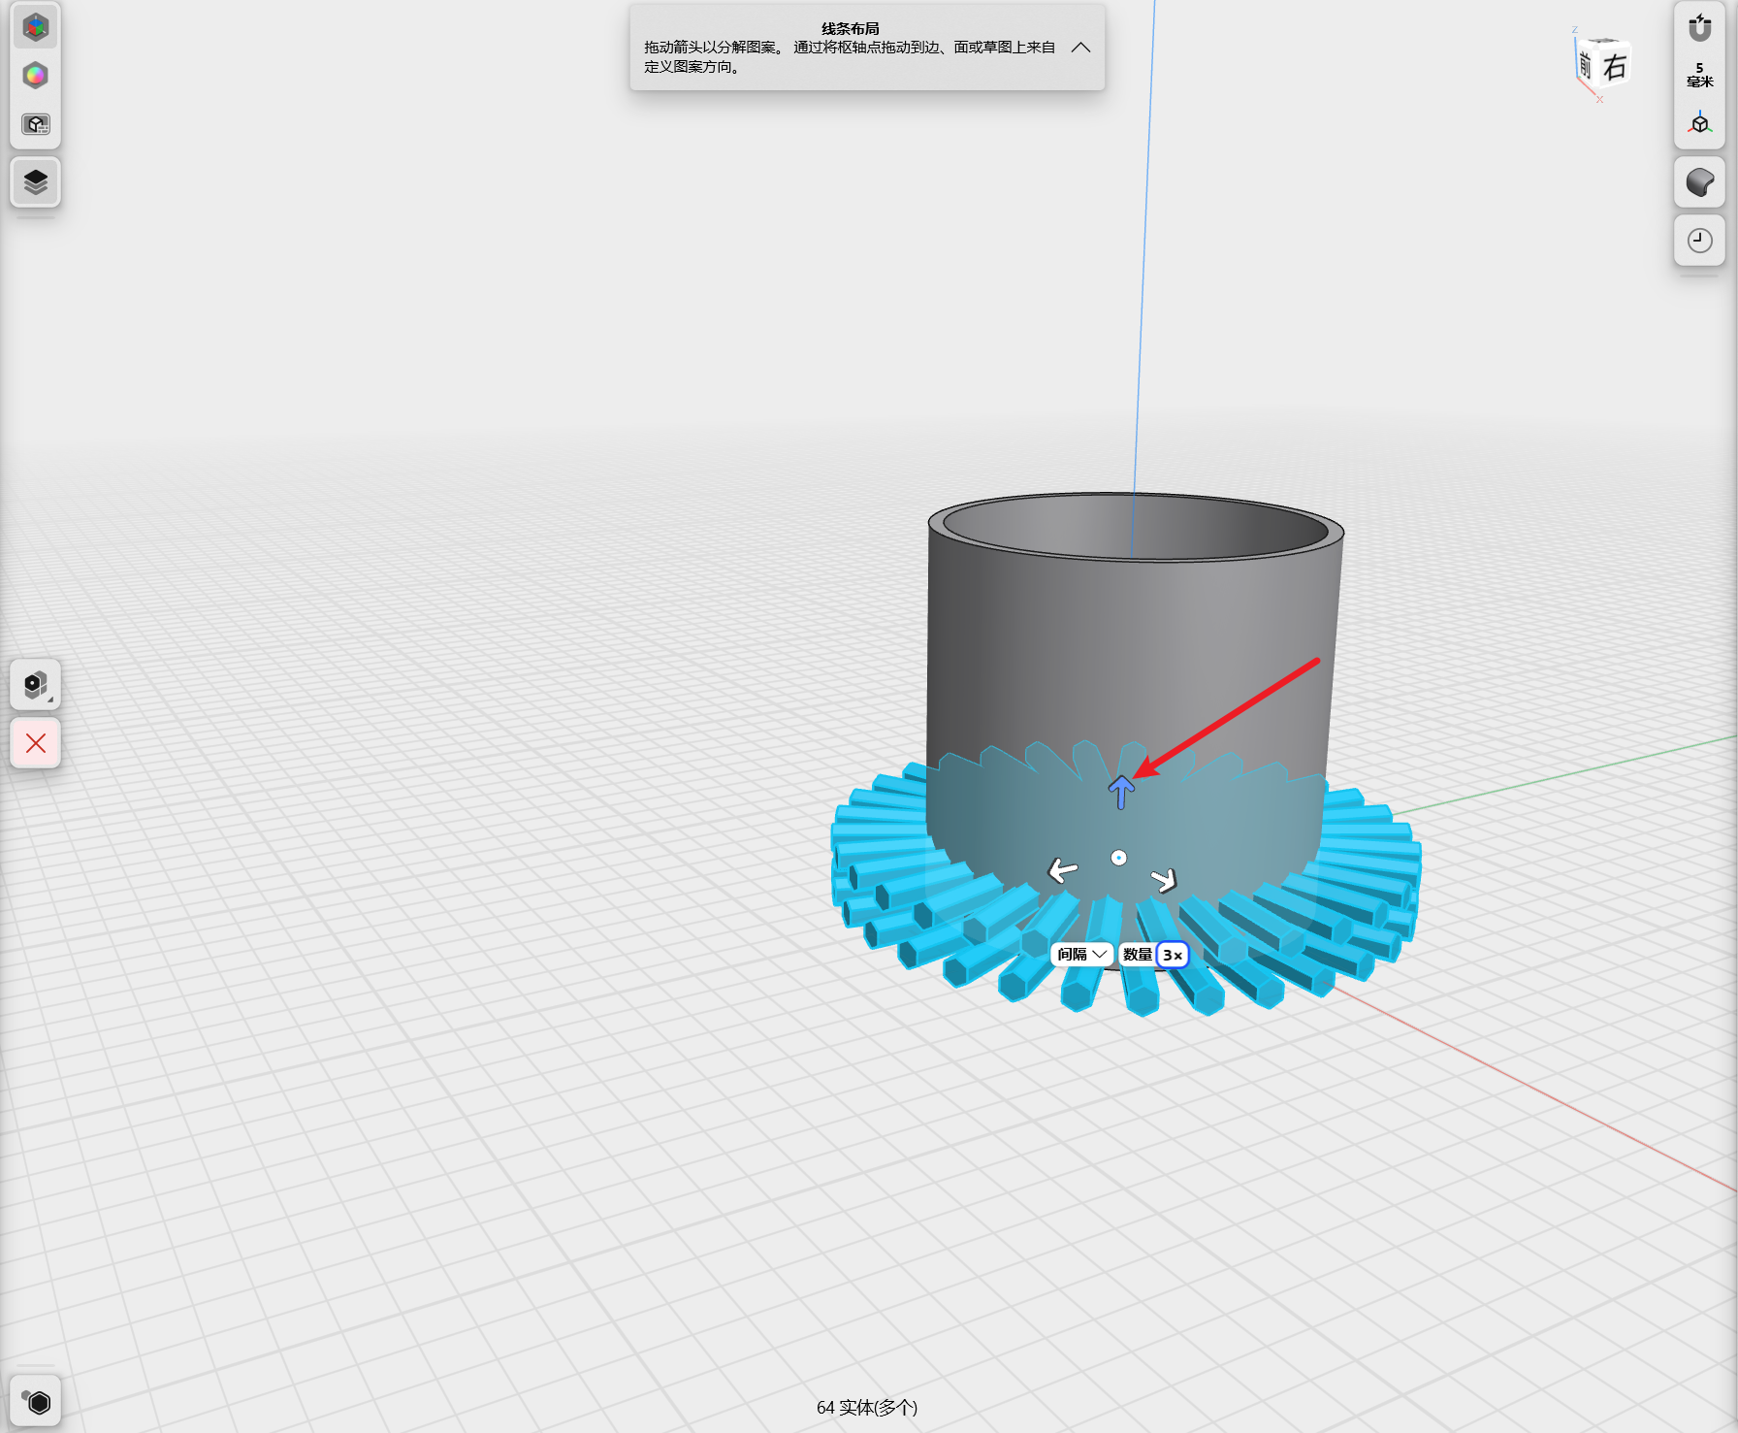Open the scenes cube icon at top left
Viewport: 1738px width, 1433px height.
pyautogui.click(x=36, y=27)
